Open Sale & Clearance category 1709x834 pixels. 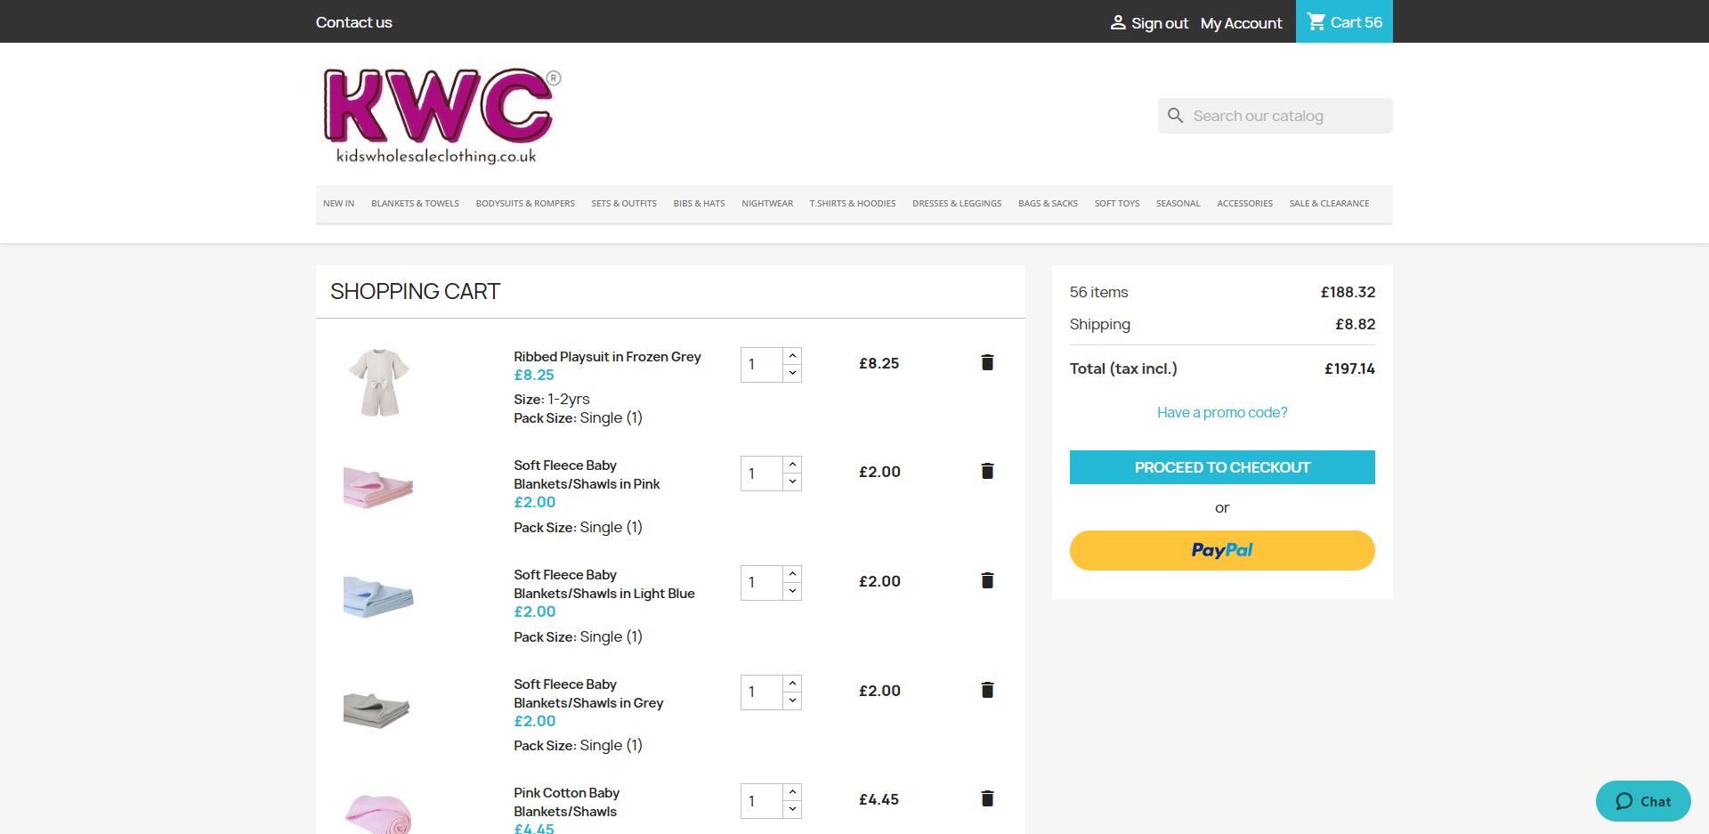coord(1329,204)
